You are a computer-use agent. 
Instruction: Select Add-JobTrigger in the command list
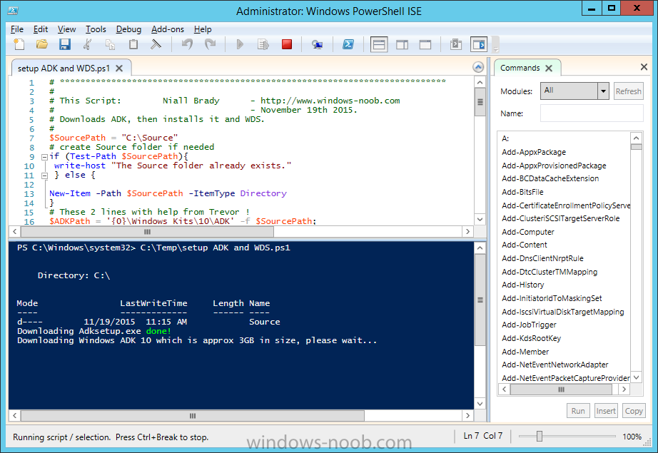click(529, 324)
